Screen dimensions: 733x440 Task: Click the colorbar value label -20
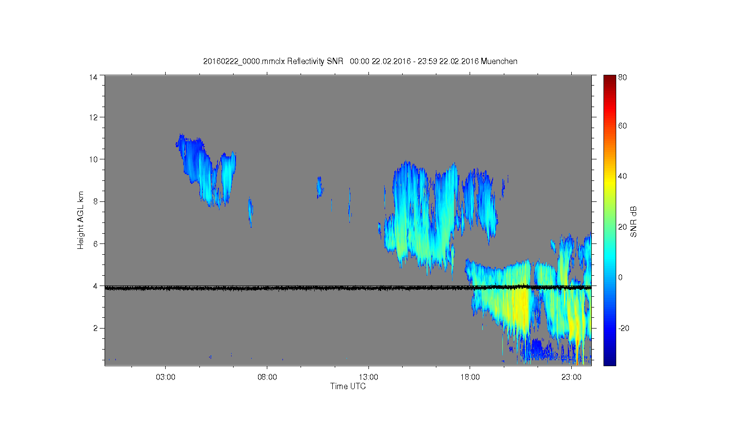click(x=624, y=328)
